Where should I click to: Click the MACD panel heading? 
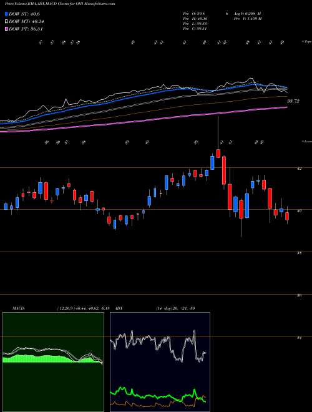coord(19,308)
